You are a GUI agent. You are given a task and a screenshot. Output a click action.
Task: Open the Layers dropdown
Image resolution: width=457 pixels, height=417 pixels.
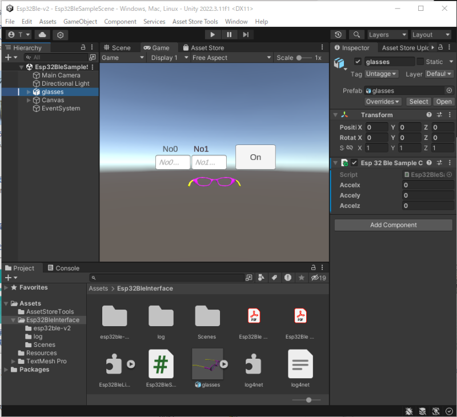[x=387, y=35]
